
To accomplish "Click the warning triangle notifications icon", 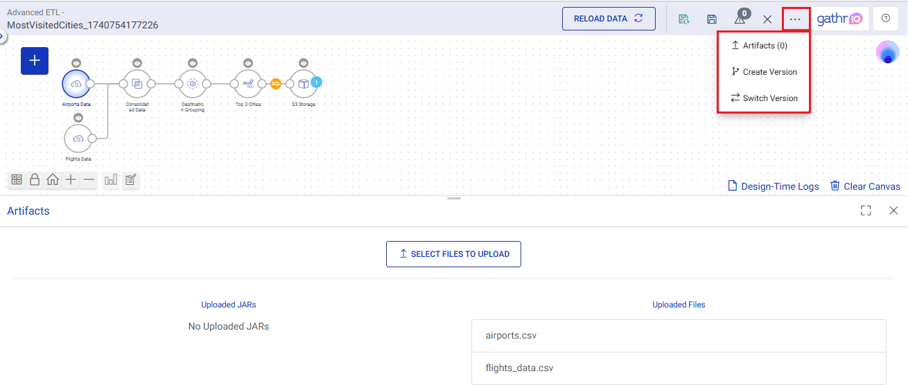I will point(740,19).
